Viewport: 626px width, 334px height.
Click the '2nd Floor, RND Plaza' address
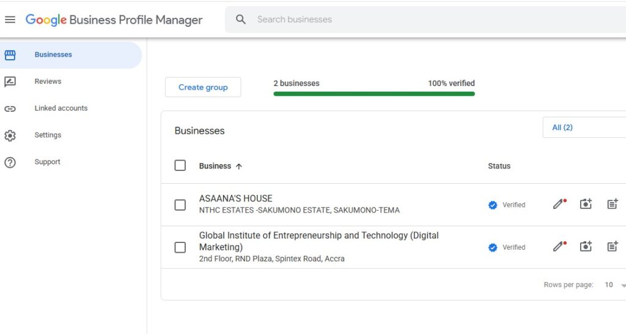point(271,259)
